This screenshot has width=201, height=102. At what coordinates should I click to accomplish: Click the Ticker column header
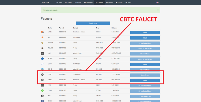(50, 28)
